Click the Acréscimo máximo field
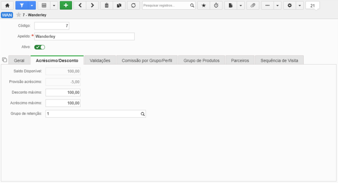The image size is (338, 183). point(63,103)
